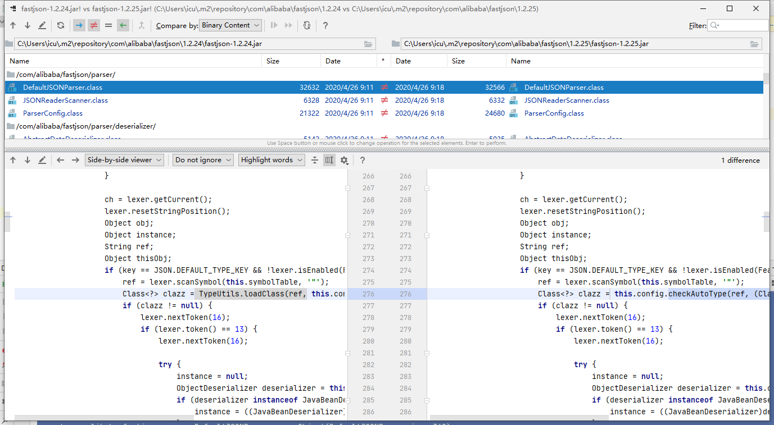774x425 pixels.
Task: Click the Filter search field
Action: [x=737, y=25]
